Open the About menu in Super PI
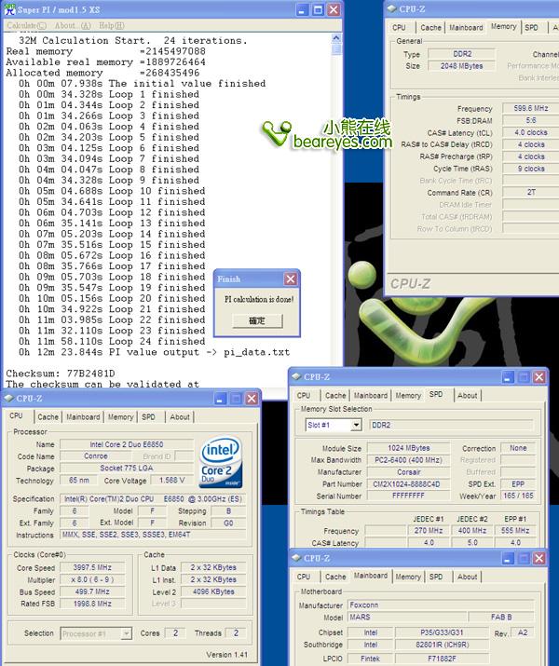 [x=73, y=25]
